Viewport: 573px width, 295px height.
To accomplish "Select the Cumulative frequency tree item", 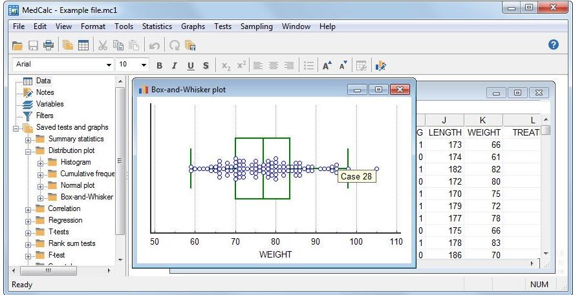I will (x=87, y=174).
